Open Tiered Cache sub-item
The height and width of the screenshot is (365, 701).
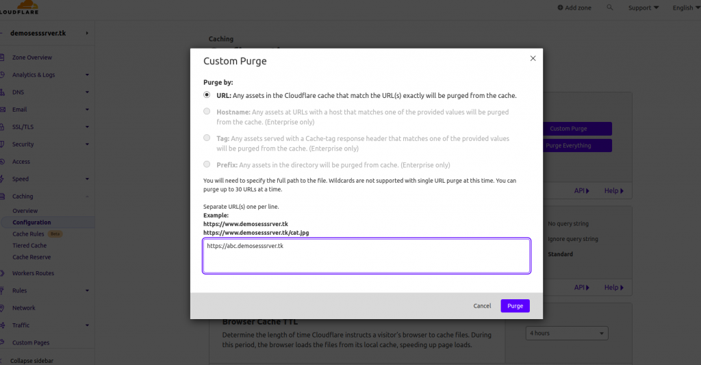click(x=29, y=246)
